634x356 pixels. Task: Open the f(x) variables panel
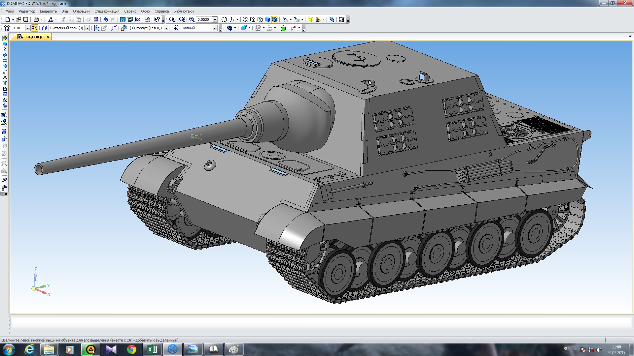[x=137, y=19]
